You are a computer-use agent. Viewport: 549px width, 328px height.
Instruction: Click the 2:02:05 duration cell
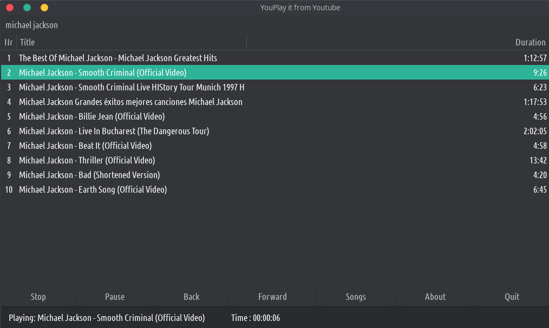[x=535, y=132]
